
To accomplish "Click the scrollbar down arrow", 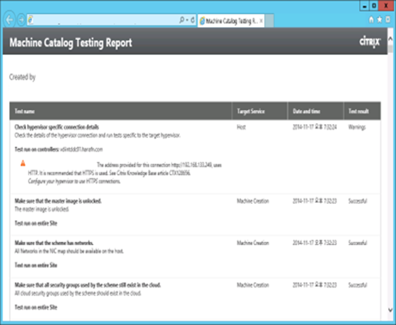I will pos(390,309).
